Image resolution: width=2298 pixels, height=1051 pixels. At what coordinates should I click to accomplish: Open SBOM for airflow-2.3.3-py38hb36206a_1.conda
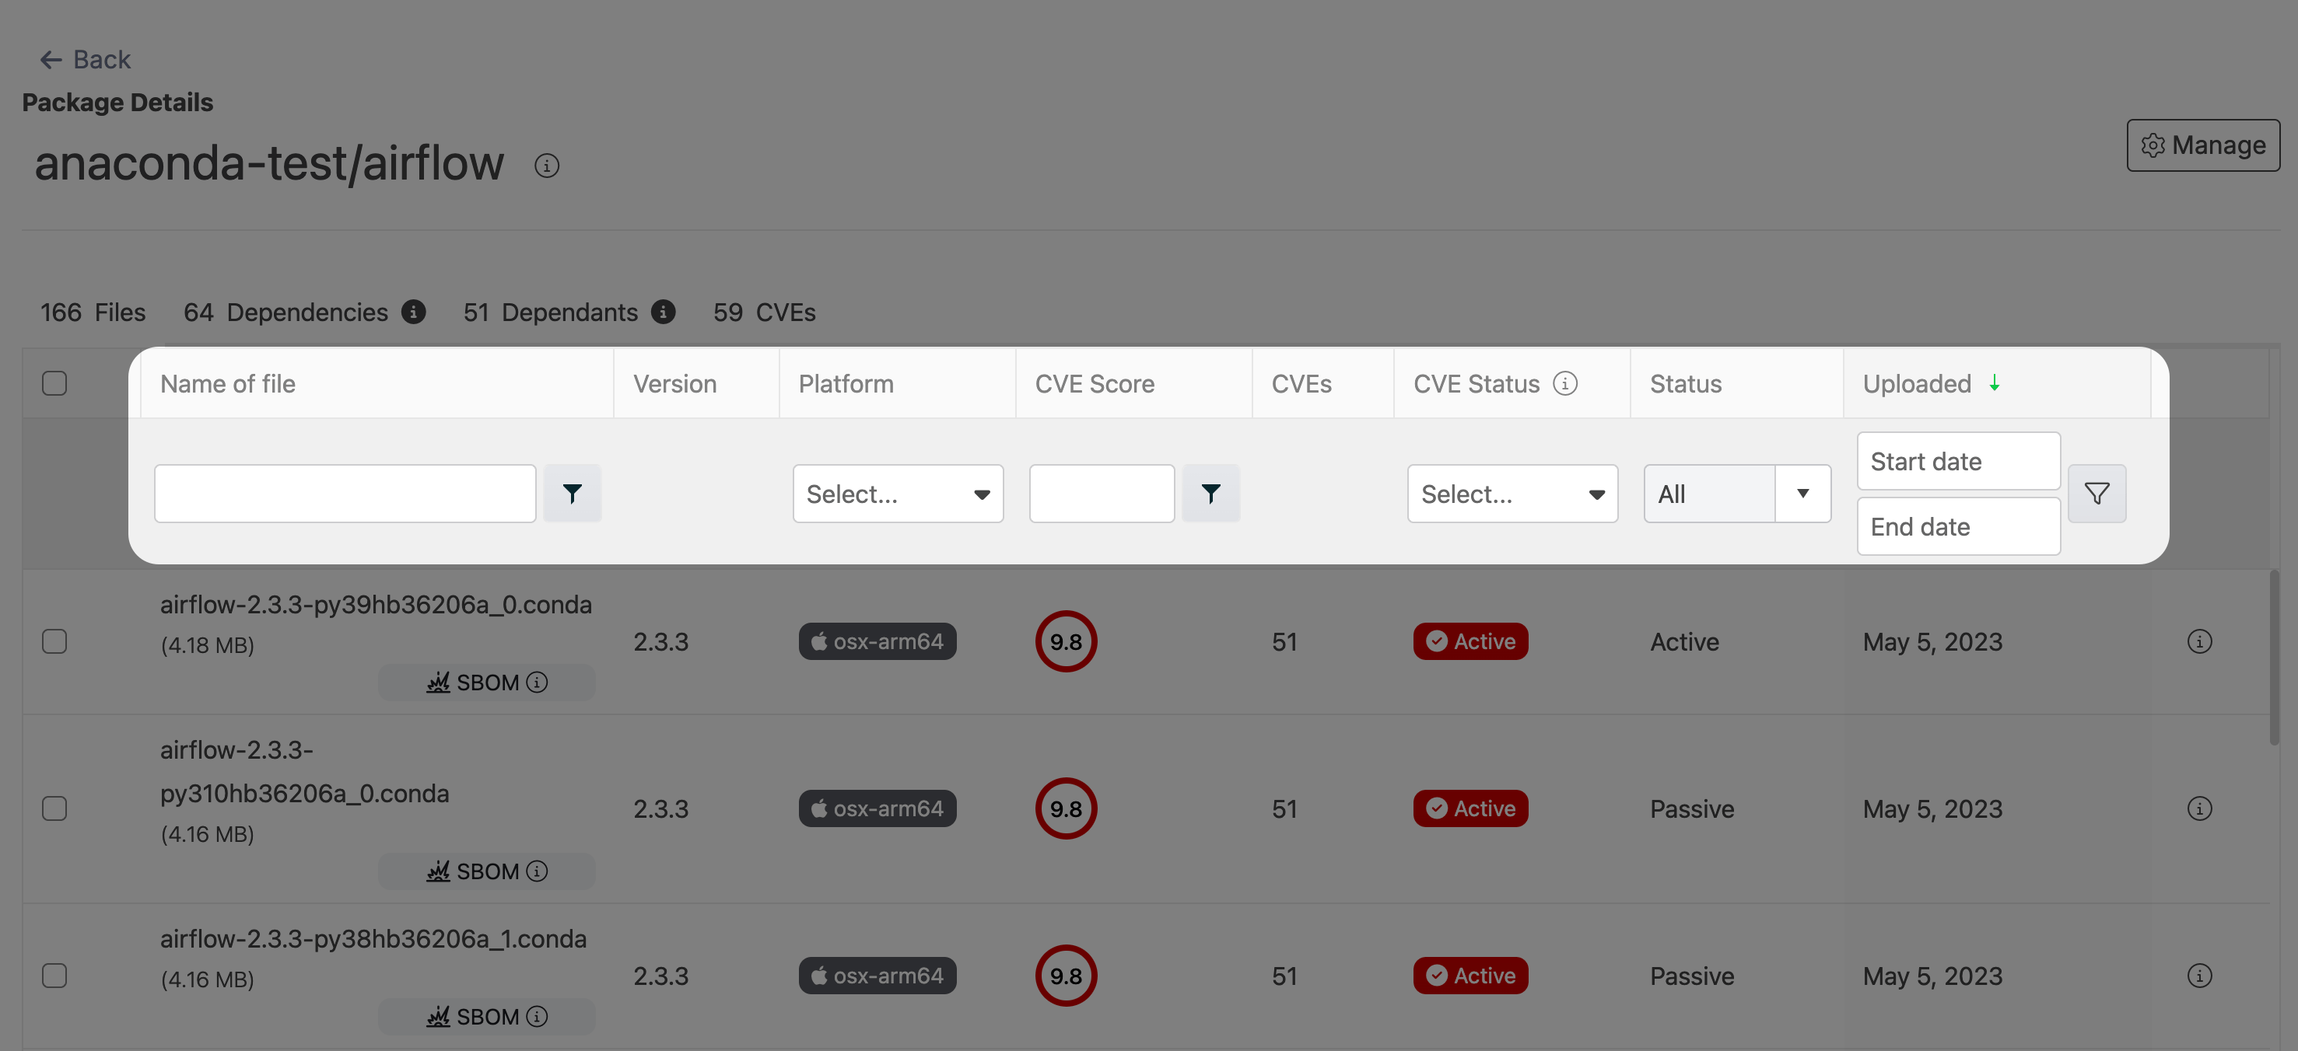[x=487, y=1016]
